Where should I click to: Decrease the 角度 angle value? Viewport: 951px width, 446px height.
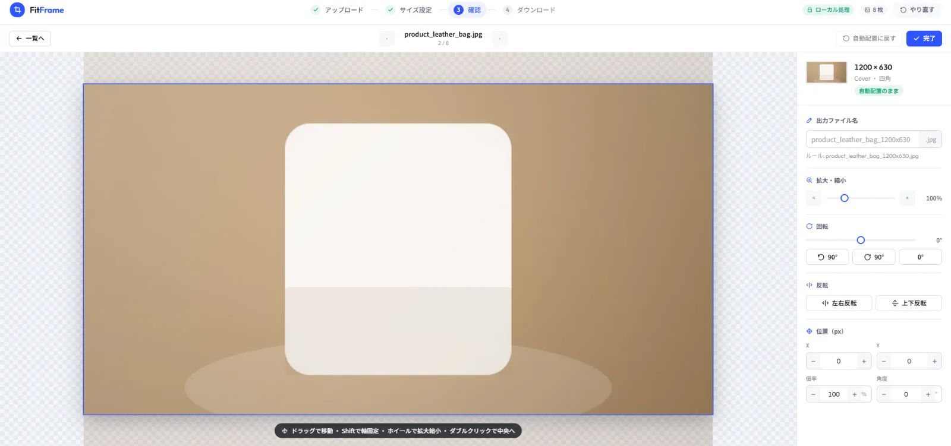point(884,394)
